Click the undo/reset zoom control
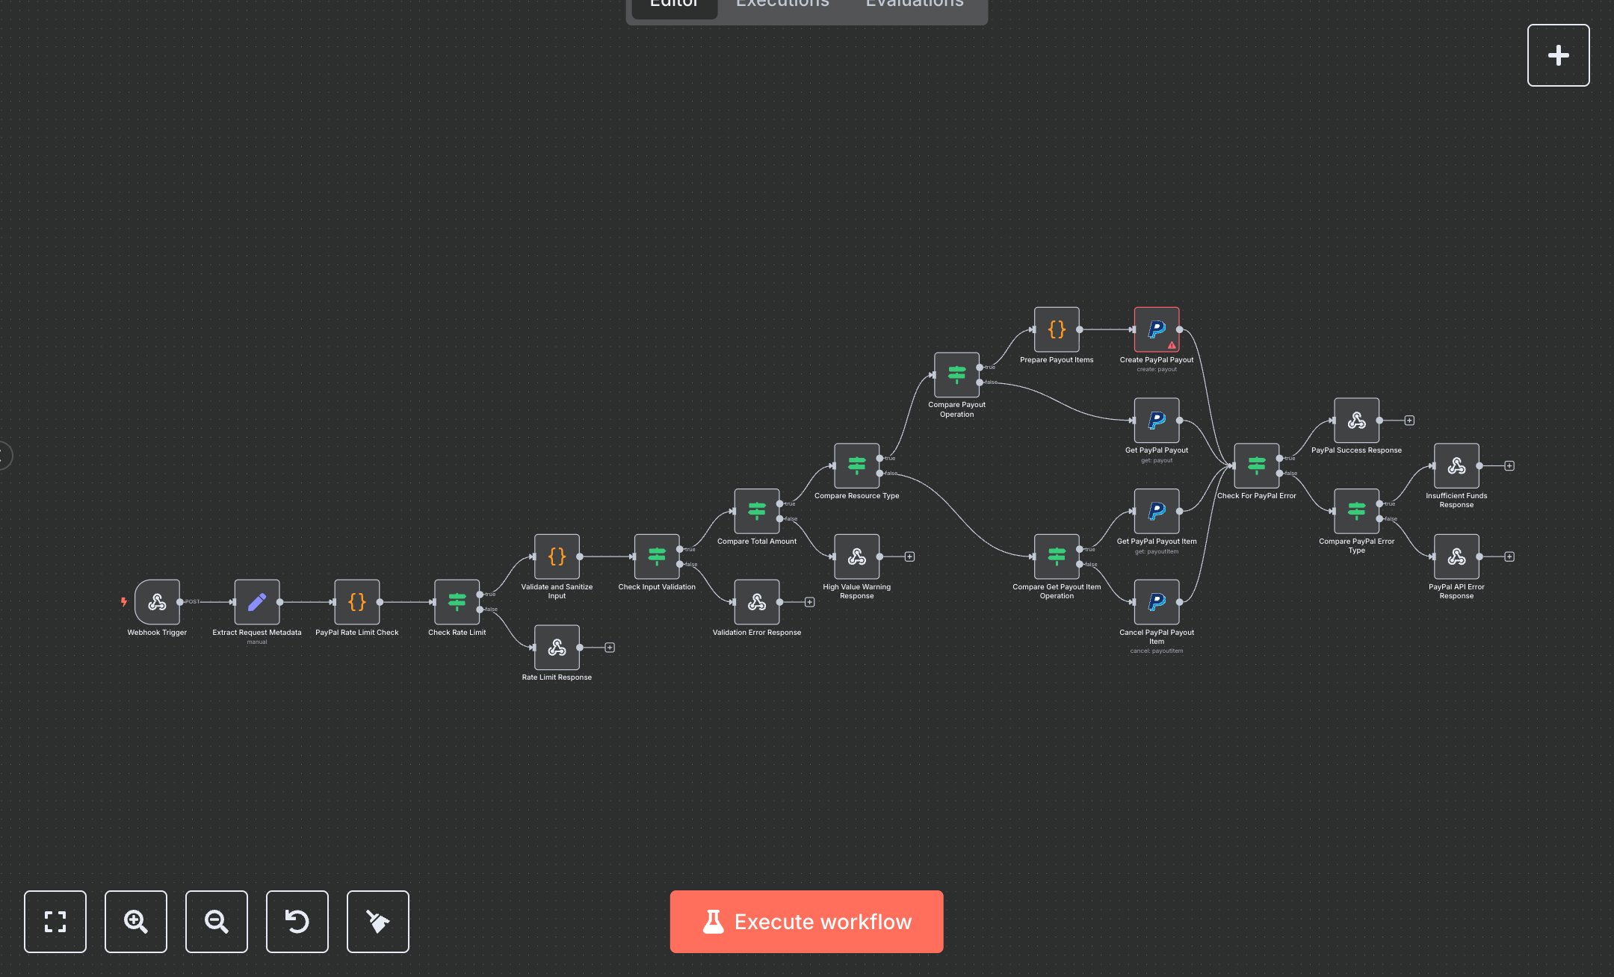Screen dimensions: 1614x977 coord(297,922)
